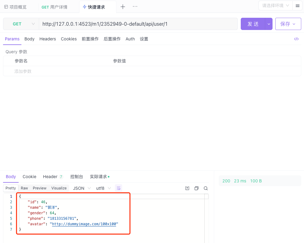The height and width of the screenshot is (243, 304).
Task: Open the hamburger menu at top right
Action: pyautogui.click(x=298, y=6)
